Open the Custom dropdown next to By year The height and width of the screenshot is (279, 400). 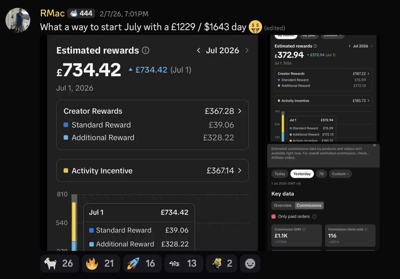[x=333, y=36]
